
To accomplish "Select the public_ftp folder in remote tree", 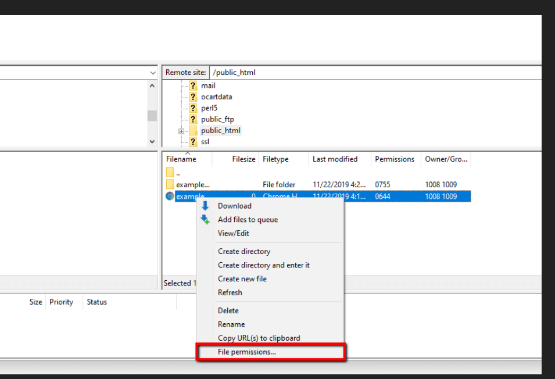I will pos(217,120).
